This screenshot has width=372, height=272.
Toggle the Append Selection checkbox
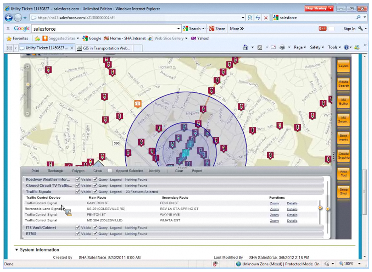(x=110, y=170)
